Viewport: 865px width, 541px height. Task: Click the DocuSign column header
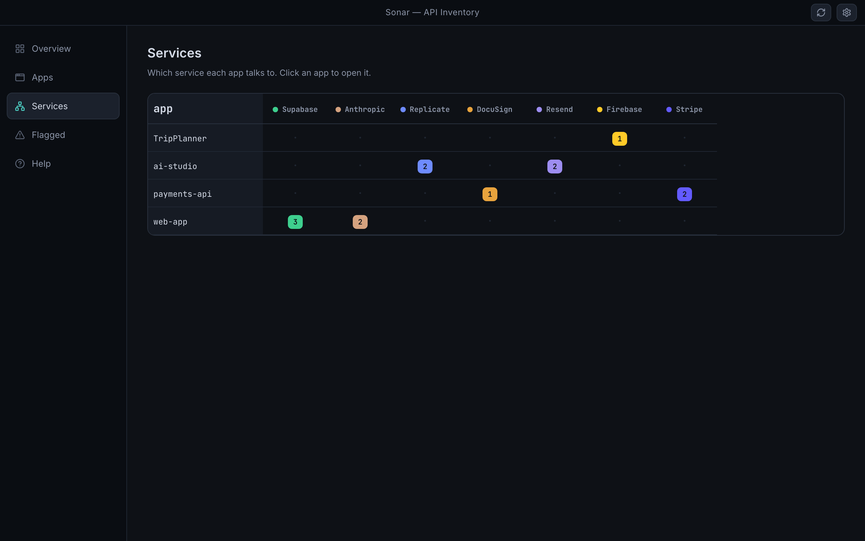(x=490, y=109)
